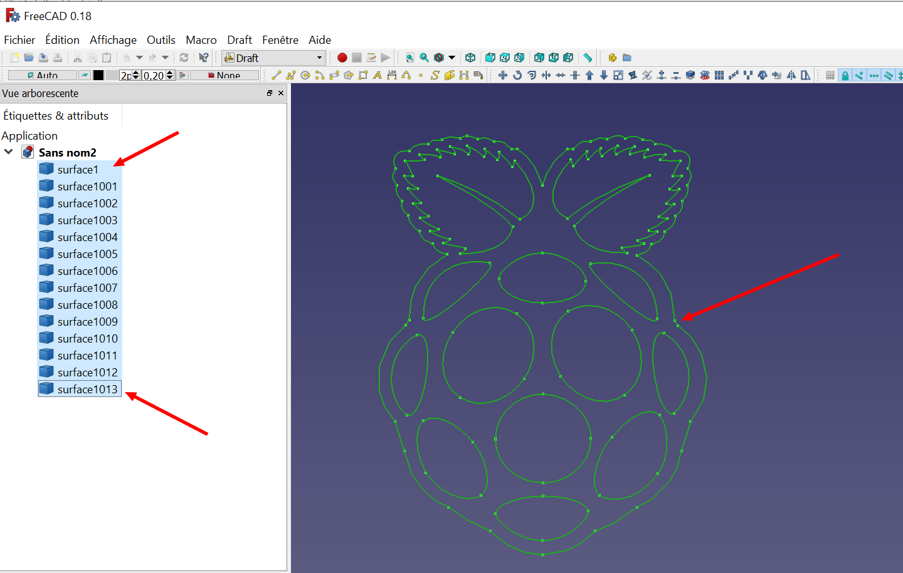Viewport: 903px width, 573px height.
Task: Collapse the Sans nom2 document tree
Action: 9,152
